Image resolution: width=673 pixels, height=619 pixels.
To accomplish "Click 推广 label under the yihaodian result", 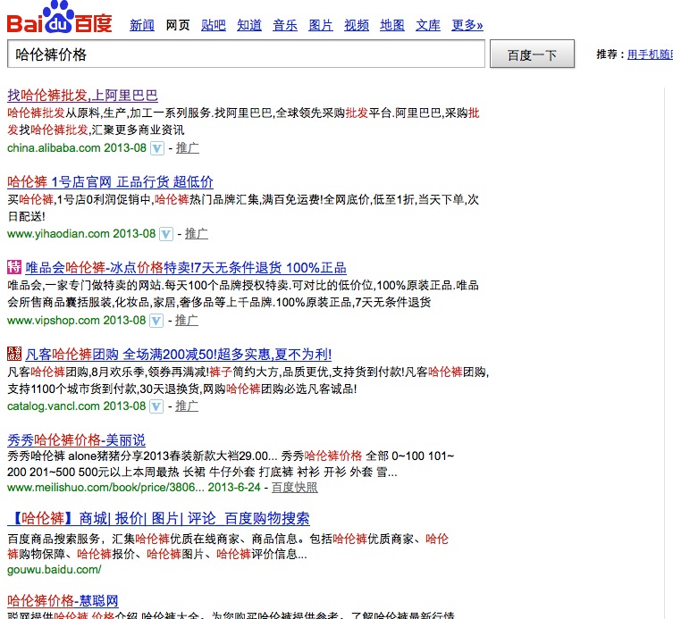I will [x=196, y=234].
